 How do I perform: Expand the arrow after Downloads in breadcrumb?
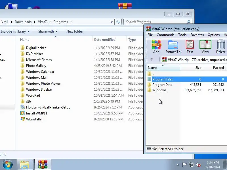coord(35,22)
